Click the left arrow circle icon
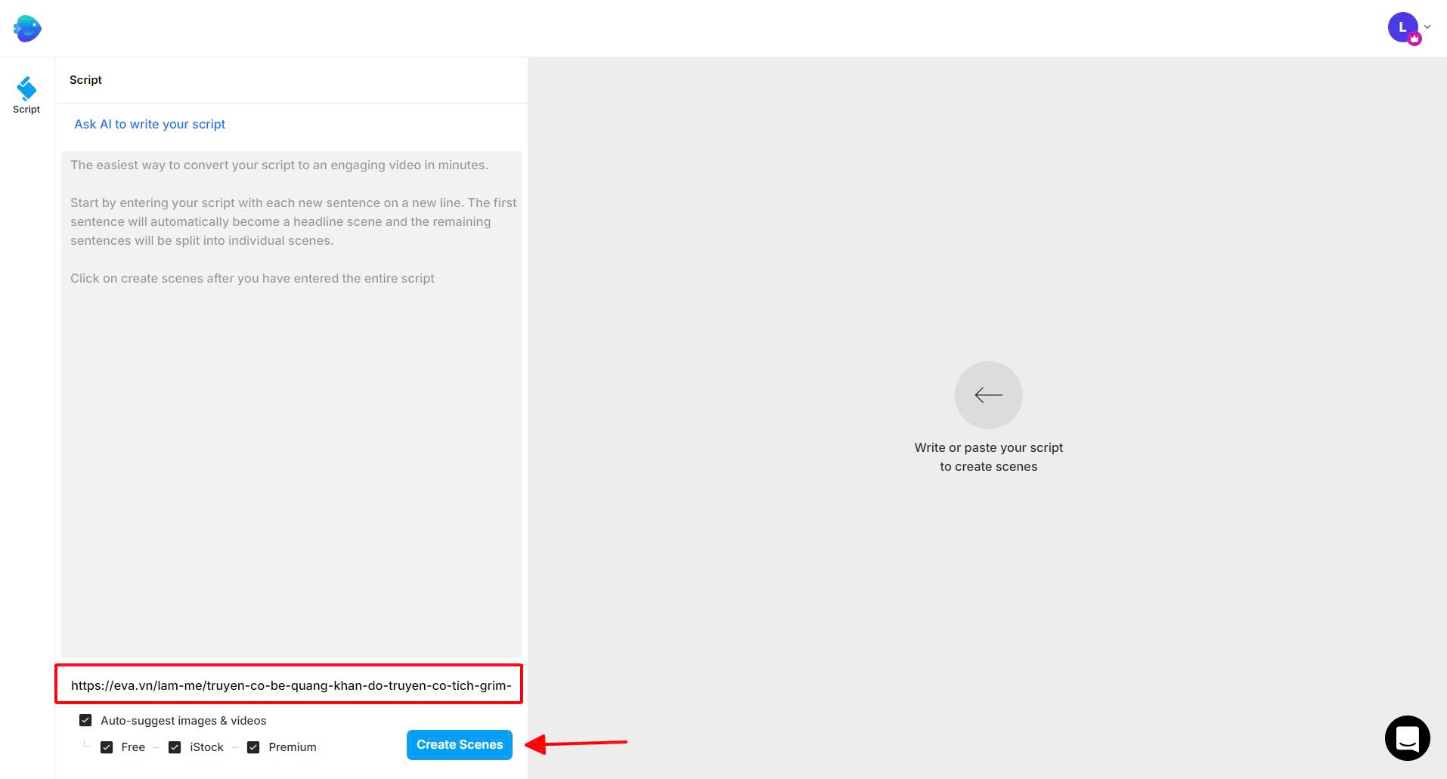Viewport: 1447px width, 779px height. pyautogui.click(x=989, y=395)
